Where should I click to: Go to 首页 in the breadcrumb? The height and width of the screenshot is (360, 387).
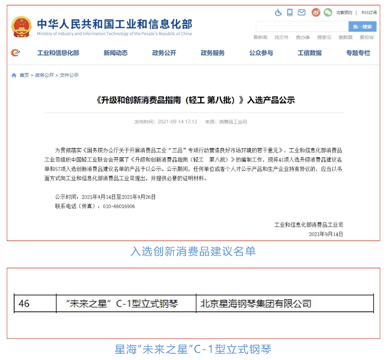click(24, 76)
